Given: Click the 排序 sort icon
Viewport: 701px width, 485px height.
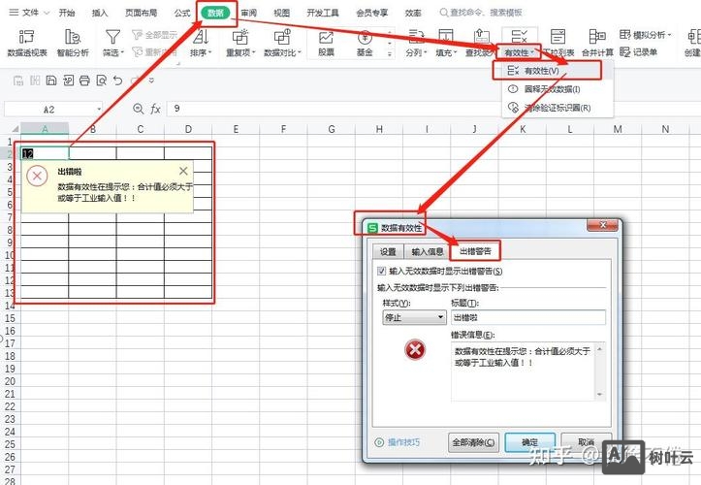Looking at the screenshot, I should [x=201, y=37].
